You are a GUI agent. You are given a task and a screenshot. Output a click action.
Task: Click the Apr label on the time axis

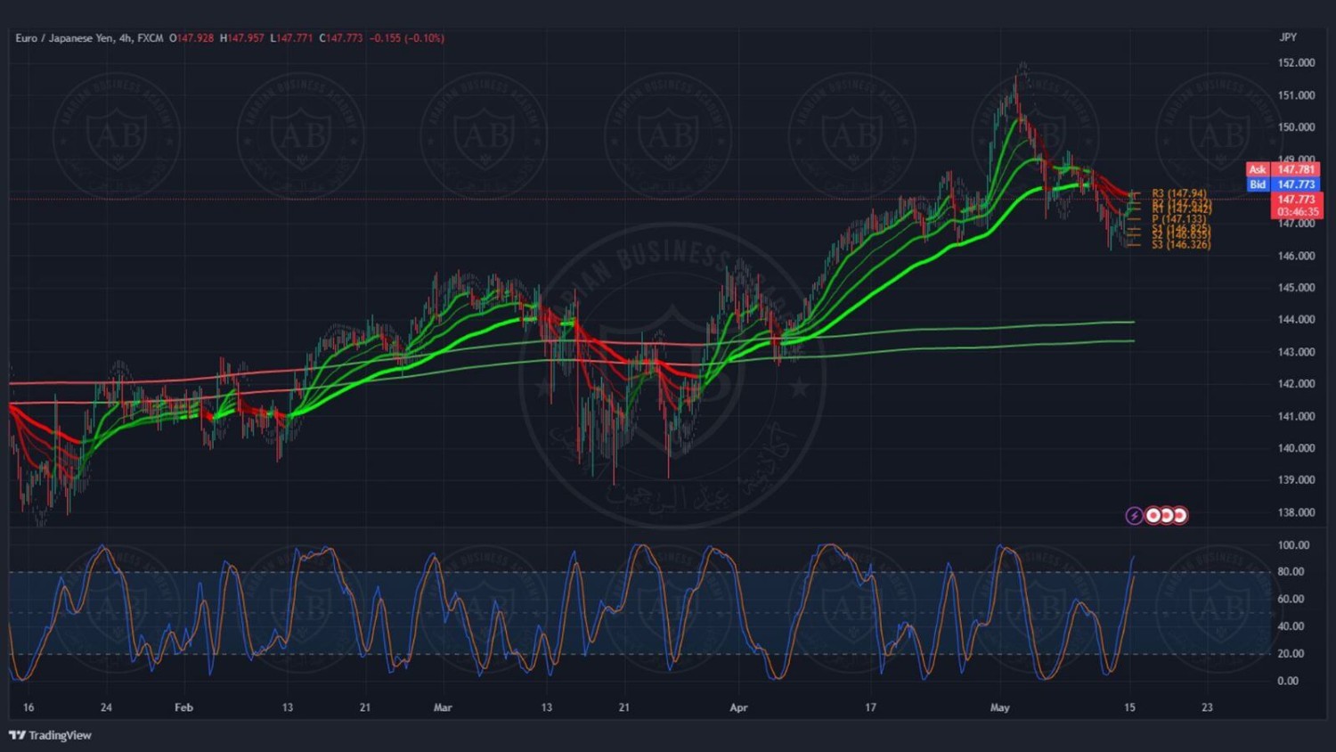point(738,707)
